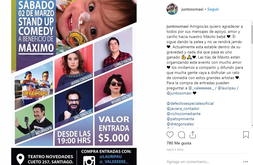Open @juntosxmaxi mention in caption

click(x=179, y=93)
